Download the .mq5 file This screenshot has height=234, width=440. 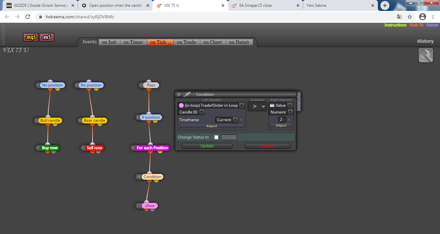pos(31,37)
